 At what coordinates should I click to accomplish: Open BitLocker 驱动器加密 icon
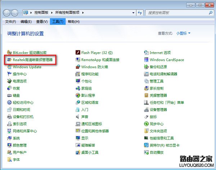[9, 53]
